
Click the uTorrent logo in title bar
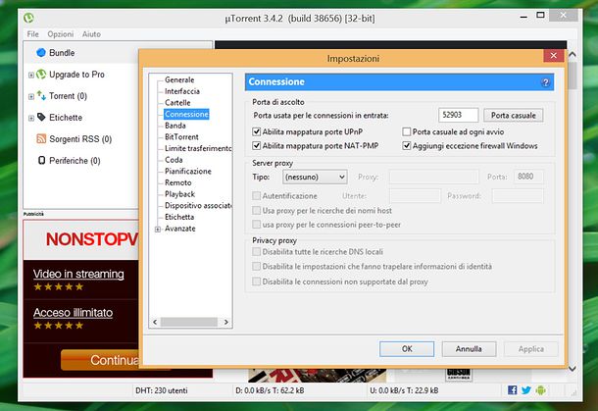pos(28,18)
